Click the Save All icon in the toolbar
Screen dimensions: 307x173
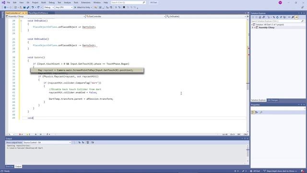click(x=28, y=7)
